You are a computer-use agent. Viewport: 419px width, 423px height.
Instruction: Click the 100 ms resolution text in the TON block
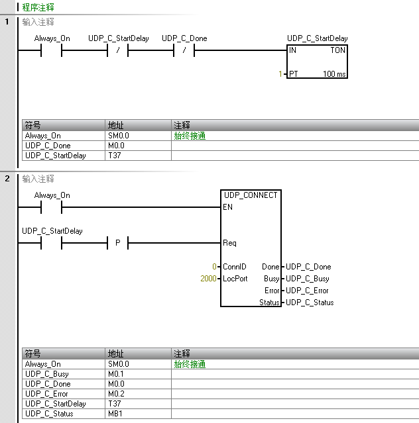[334, 74]
